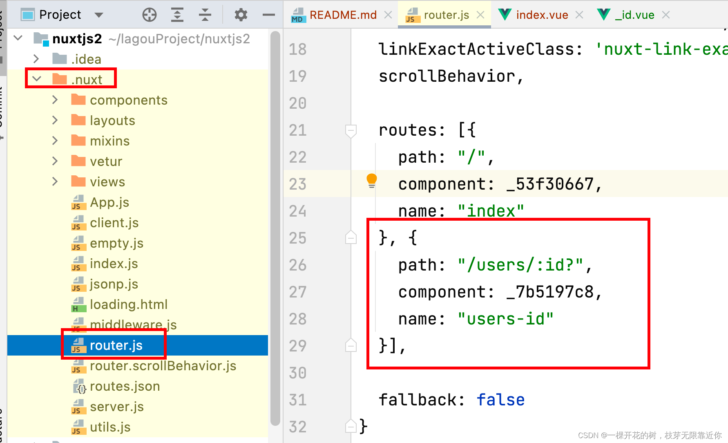Expand the mixins folder

tap(55, 141)
